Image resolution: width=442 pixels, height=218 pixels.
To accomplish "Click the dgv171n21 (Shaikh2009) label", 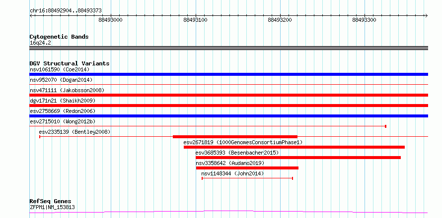I will click(63, 101).
